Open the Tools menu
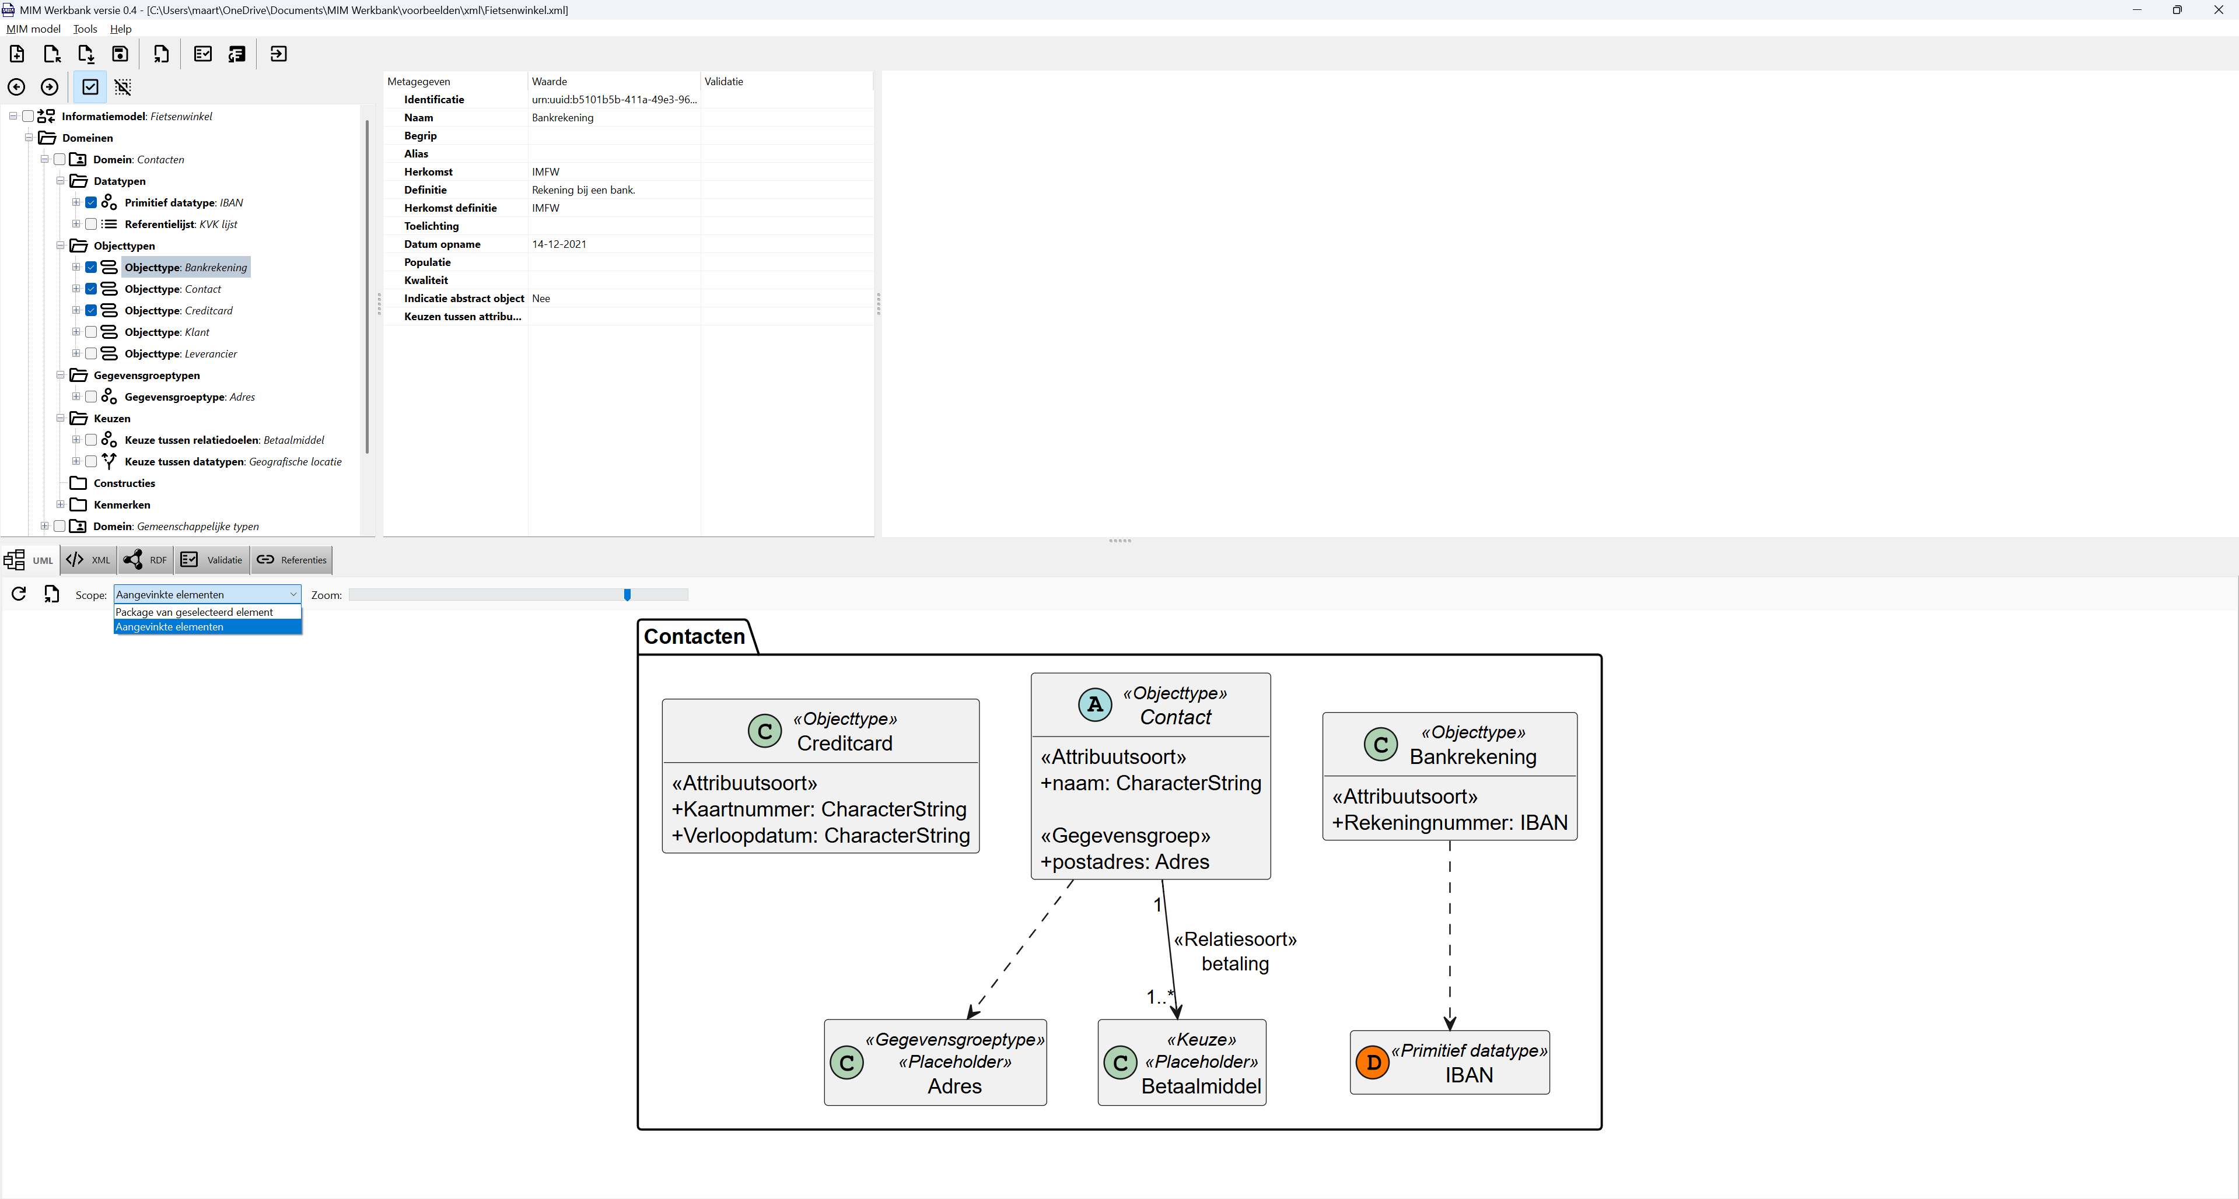 tap(85, 29)
